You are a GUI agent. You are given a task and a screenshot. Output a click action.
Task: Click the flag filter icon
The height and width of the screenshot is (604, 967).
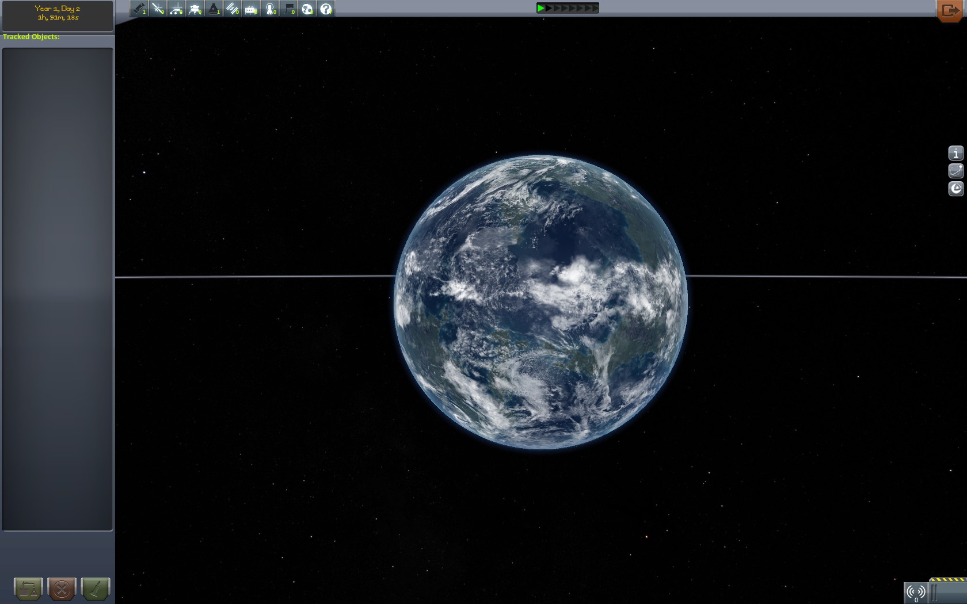pyautogui.click(x=289, y=9)
